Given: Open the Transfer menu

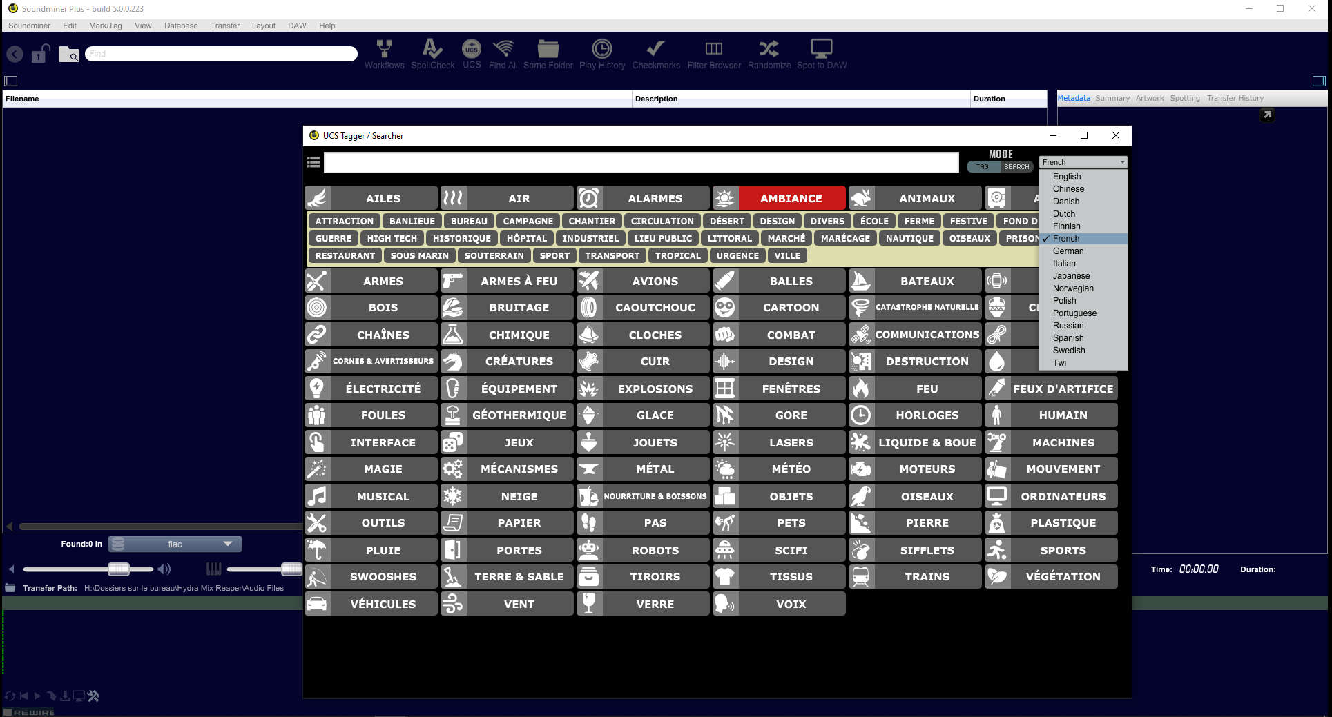Looking at the screenshot, I should click(225, 26).
